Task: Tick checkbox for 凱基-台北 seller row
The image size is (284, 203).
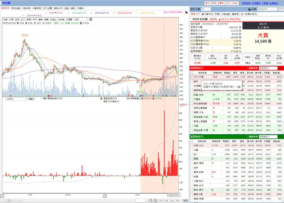Action: [192, 145]
